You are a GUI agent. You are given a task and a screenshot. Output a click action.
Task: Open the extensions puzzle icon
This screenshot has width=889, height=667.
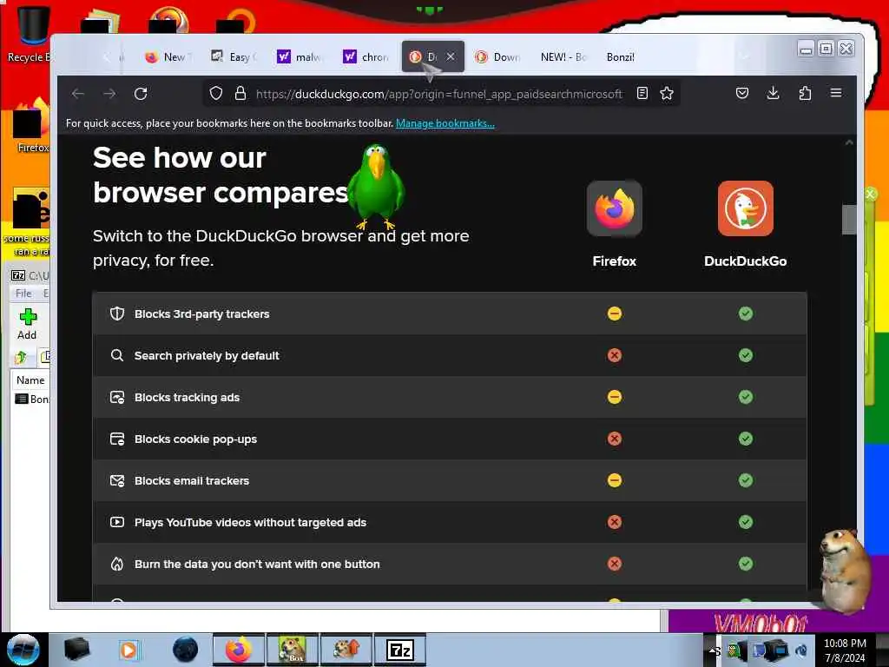805,93
